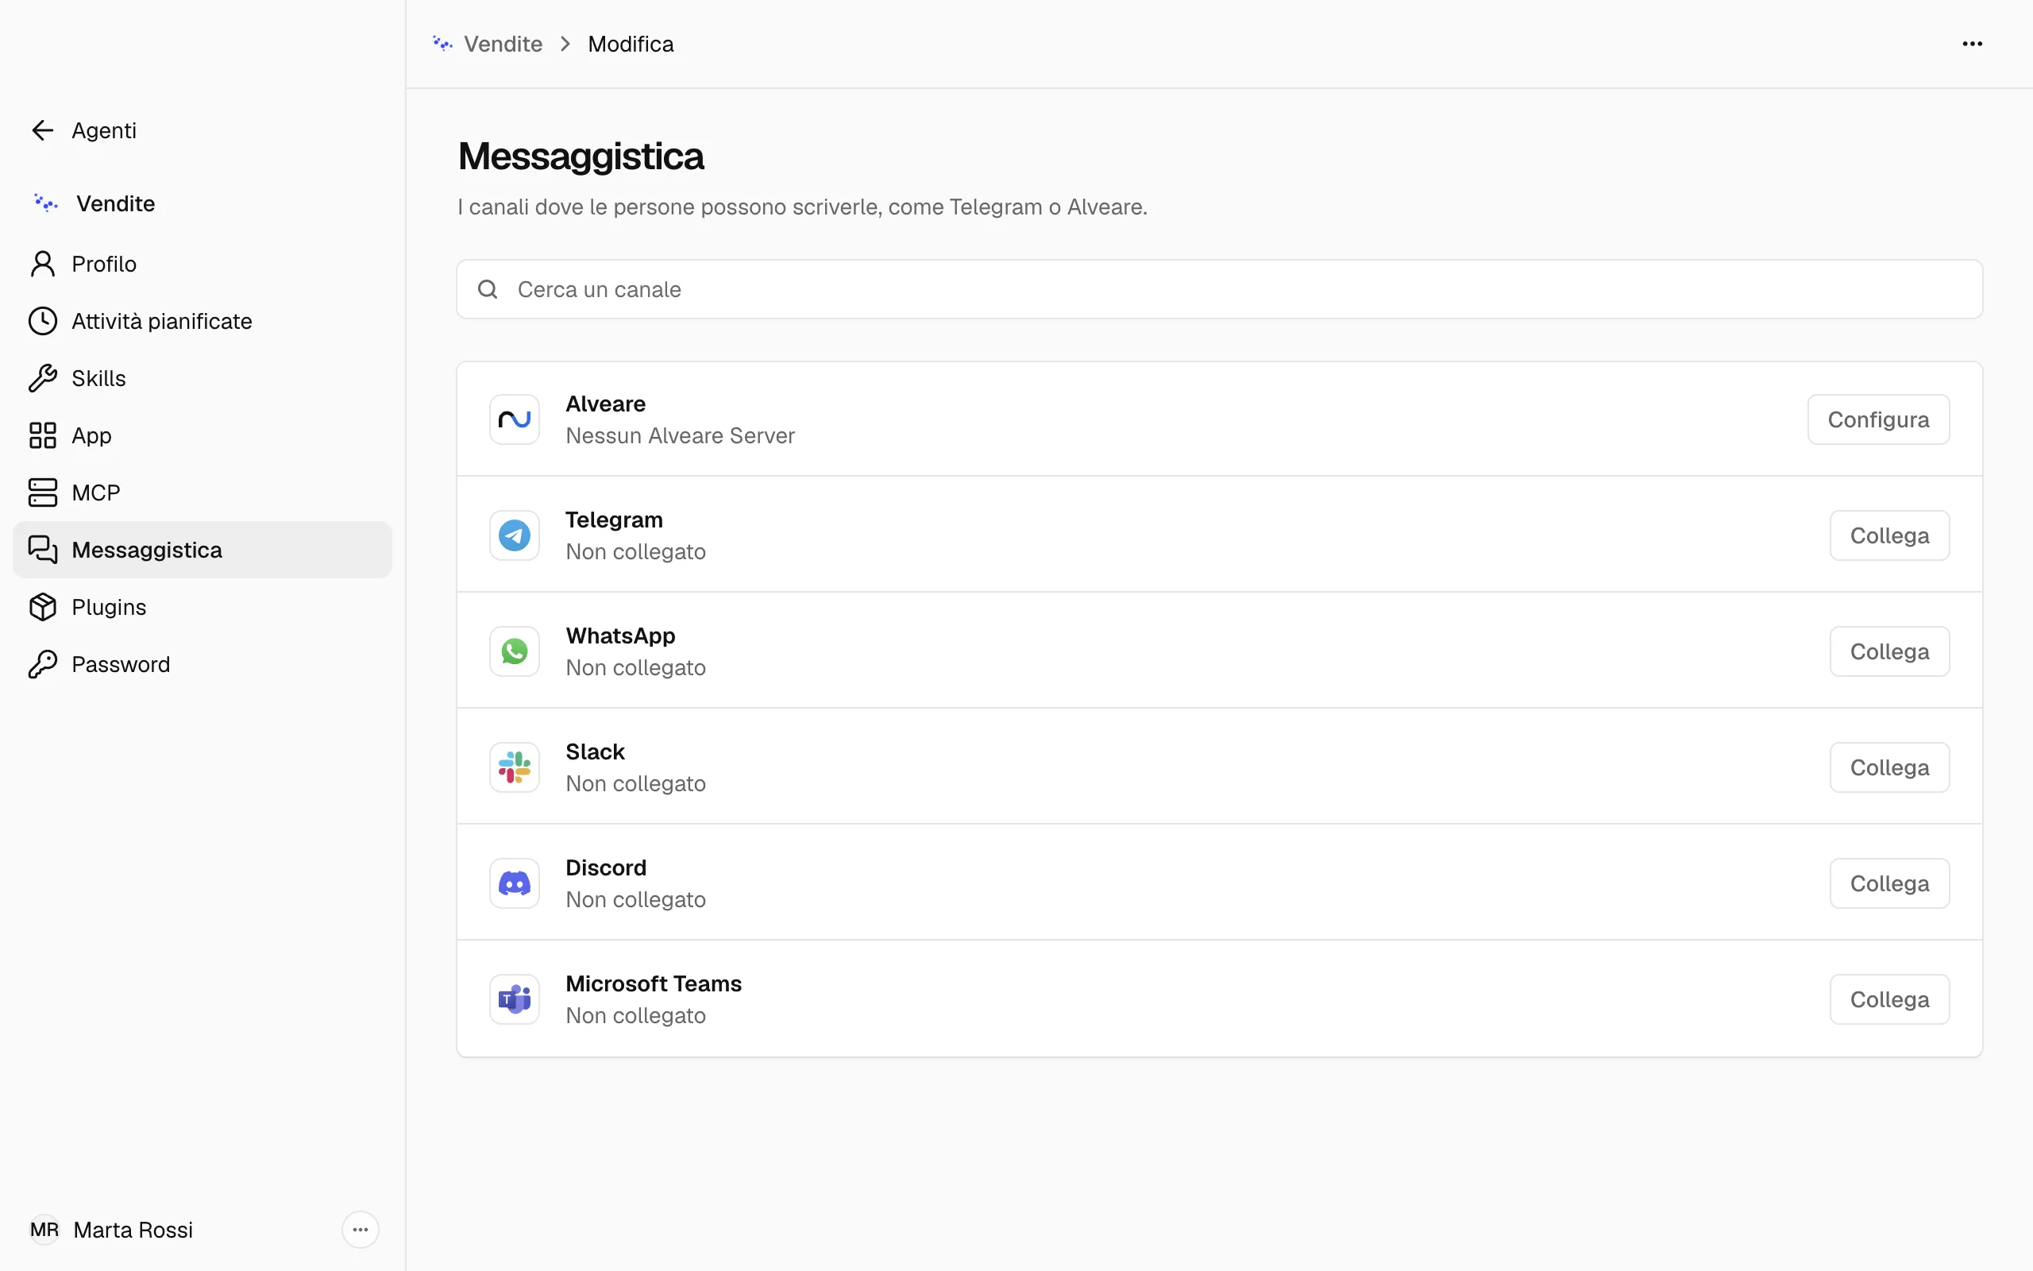Click the App grid icon
This screenshot has height=1271, width=2033.
coord(43,435)
